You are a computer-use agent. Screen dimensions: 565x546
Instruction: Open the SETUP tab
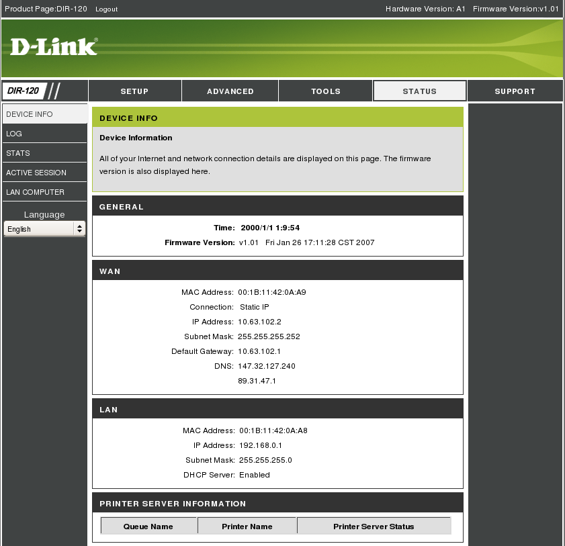click(x=134, y=91)
